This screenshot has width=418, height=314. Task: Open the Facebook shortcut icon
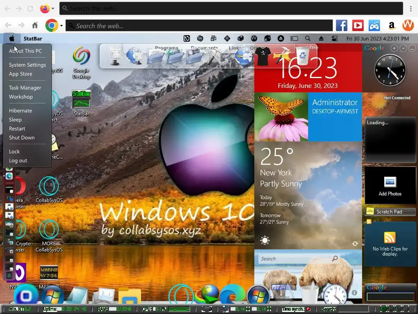pos(342,26)
